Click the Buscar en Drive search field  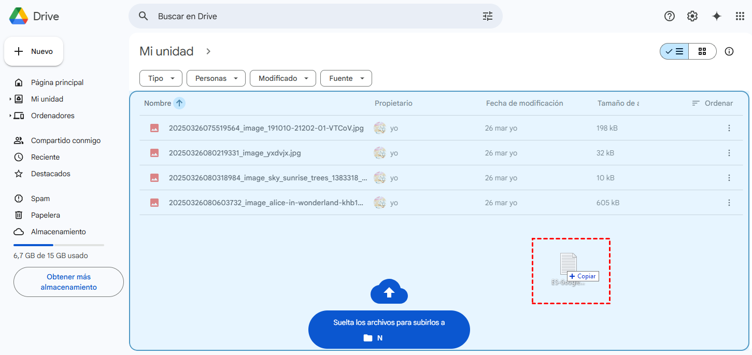(311, 16)
